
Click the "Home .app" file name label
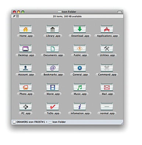point(26,36)
